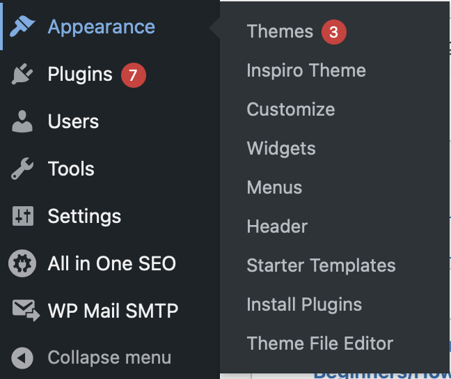This screenshot has height=379, width=451.
Task: Click the Users person icon
Action: [x=22, y=121]
